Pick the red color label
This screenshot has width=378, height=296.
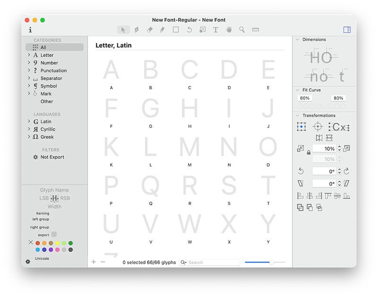click(x=38, y=243)
